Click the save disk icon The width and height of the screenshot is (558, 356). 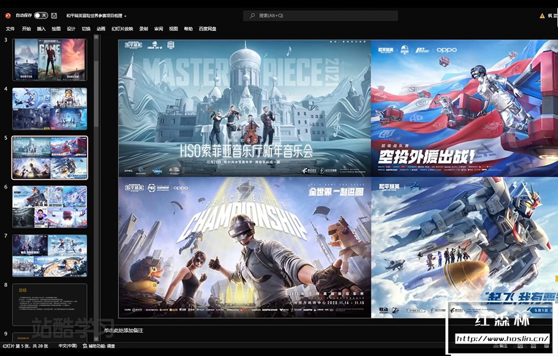coord(54,15)
